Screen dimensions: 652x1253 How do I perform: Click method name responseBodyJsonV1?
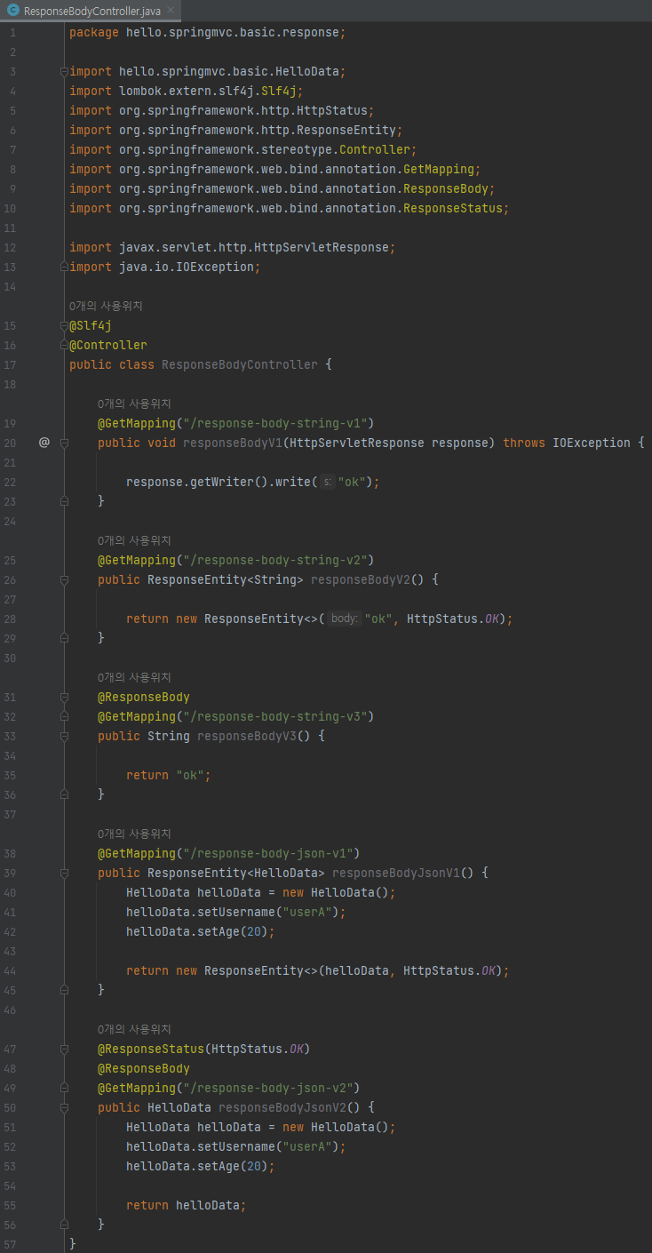pos(395,873)
